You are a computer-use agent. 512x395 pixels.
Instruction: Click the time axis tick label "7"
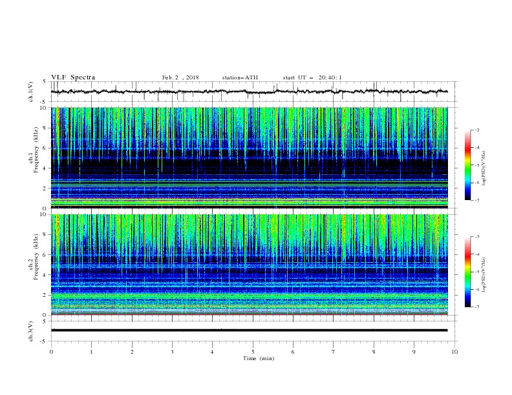click(x=334, y=352)
